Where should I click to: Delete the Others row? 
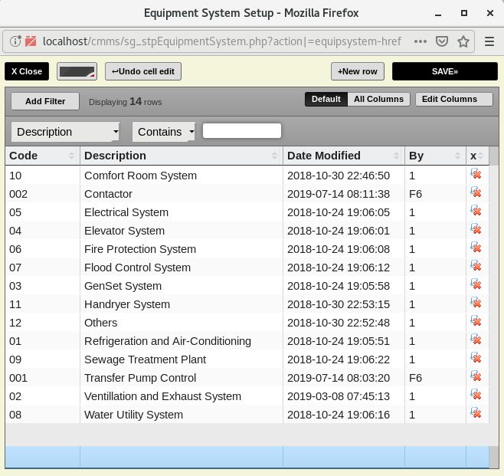(476, 320)
